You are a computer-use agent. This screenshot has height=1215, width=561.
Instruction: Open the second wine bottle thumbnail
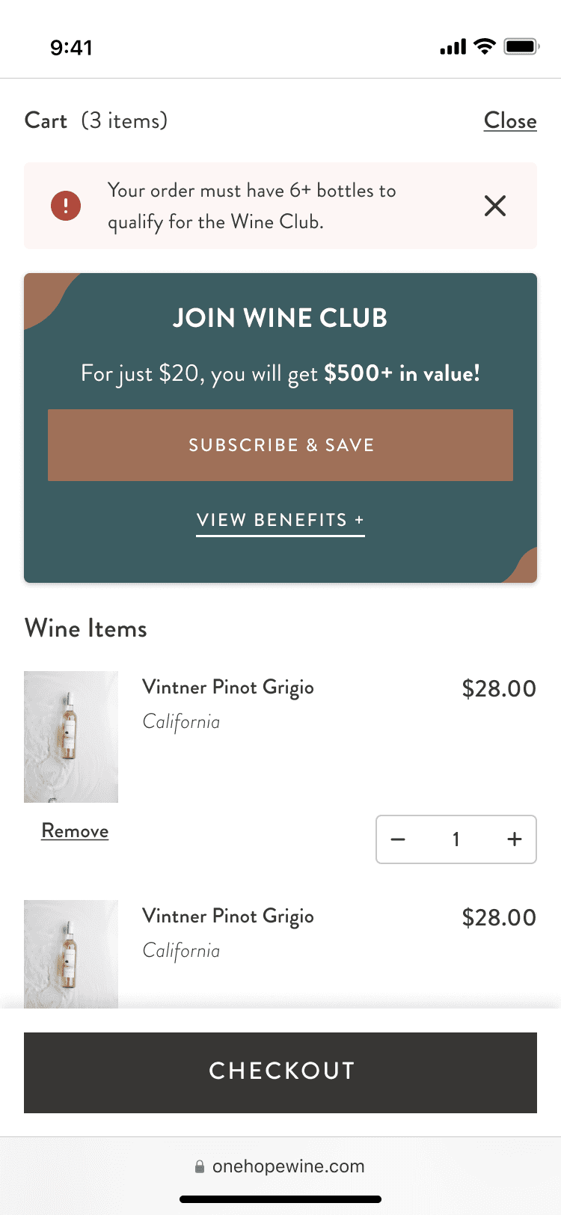[x=71, y=954]
